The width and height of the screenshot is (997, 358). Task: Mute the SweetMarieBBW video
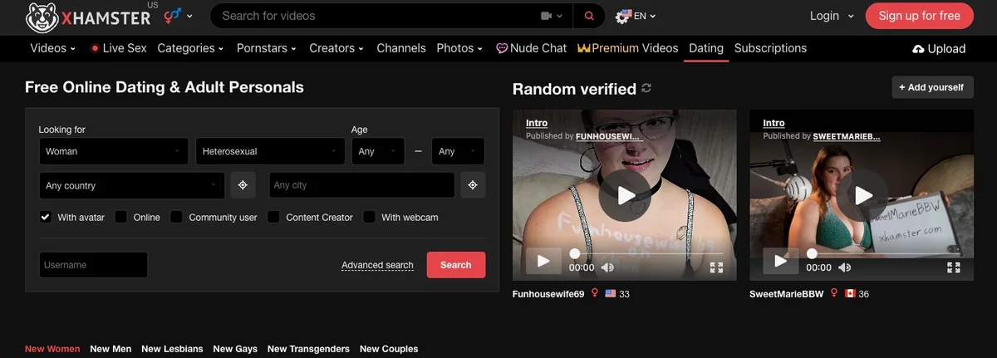(x=845, y=267)
